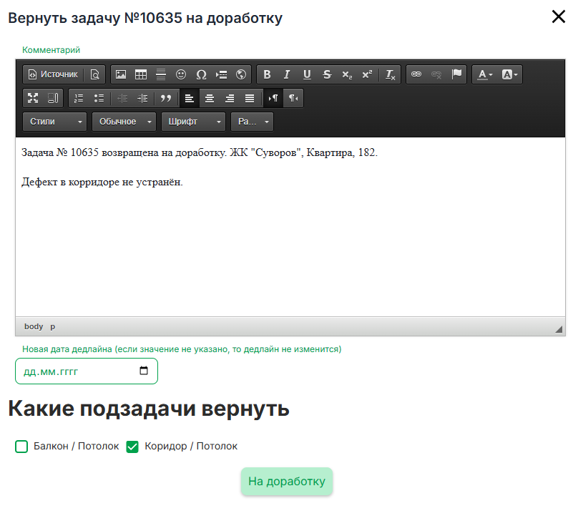Apply subscript formatting

347,74
